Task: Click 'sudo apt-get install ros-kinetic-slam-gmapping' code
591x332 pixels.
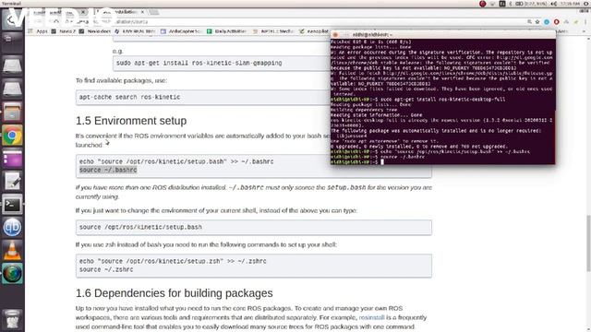Action: coord(199,63)
